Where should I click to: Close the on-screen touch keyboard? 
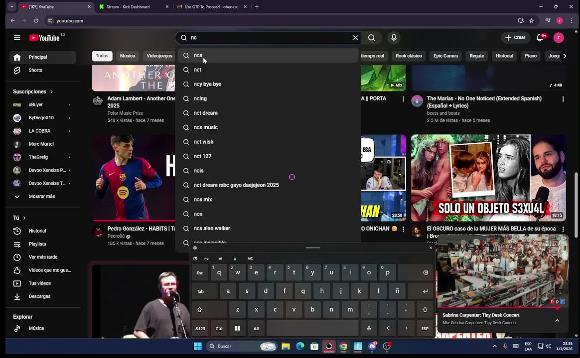431,248
